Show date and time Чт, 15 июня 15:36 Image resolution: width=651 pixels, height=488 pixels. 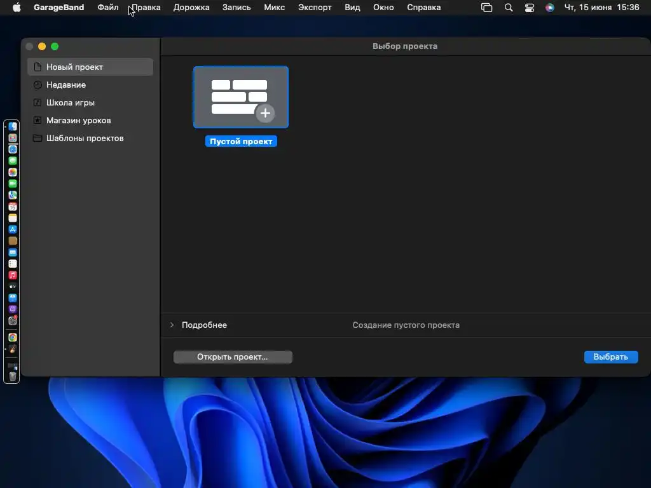pyautogui.click(x=601, y=8)
